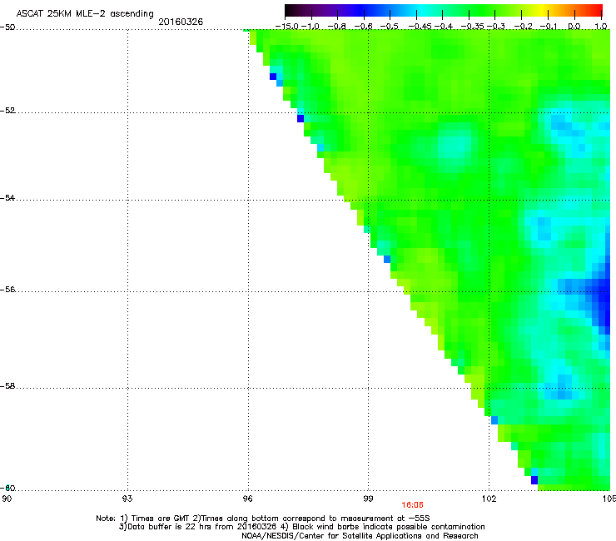Screen dimensions: 616x541
Task: Click the color bar label -0.5
Action: point(390,27)
